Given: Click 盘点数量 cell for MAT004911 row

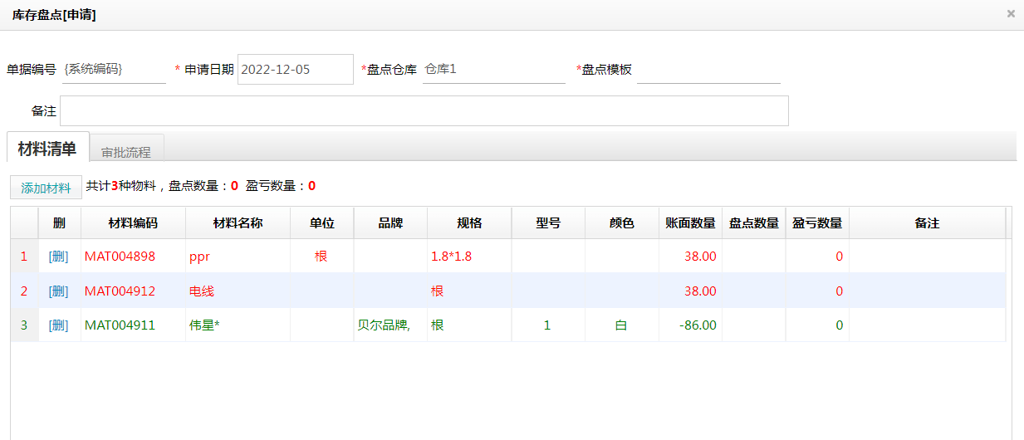Looking at the screenshot, I should tap(753, 325).
